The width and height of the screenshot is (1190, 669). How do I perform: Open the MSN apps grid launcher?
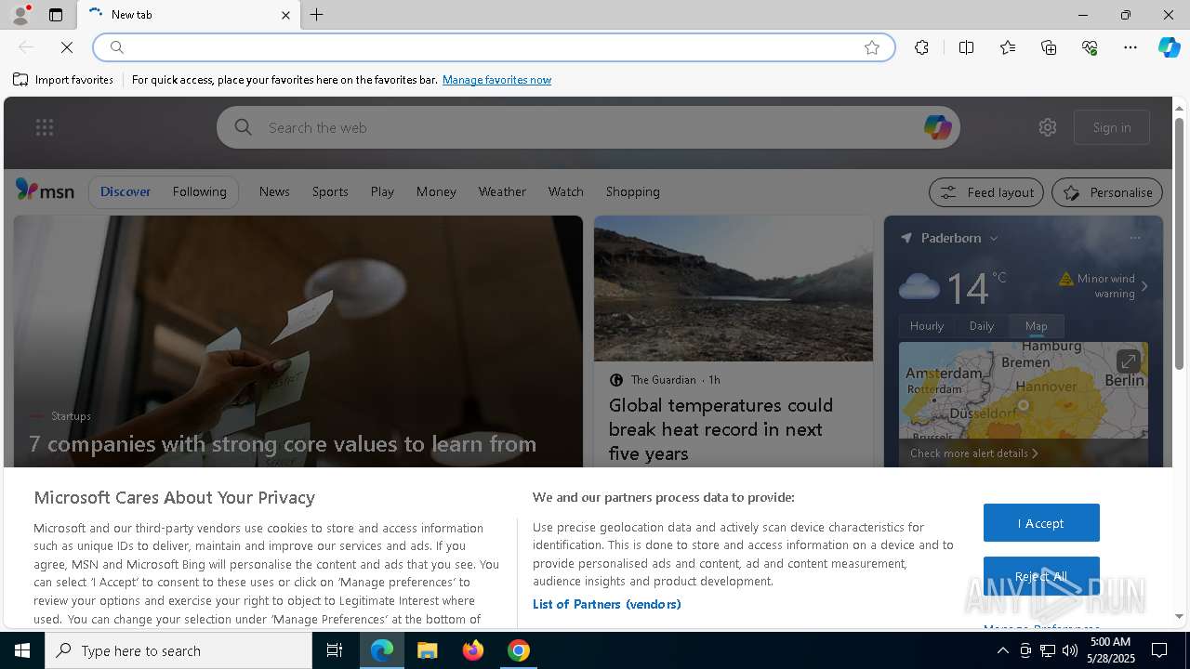coord(45,127)
